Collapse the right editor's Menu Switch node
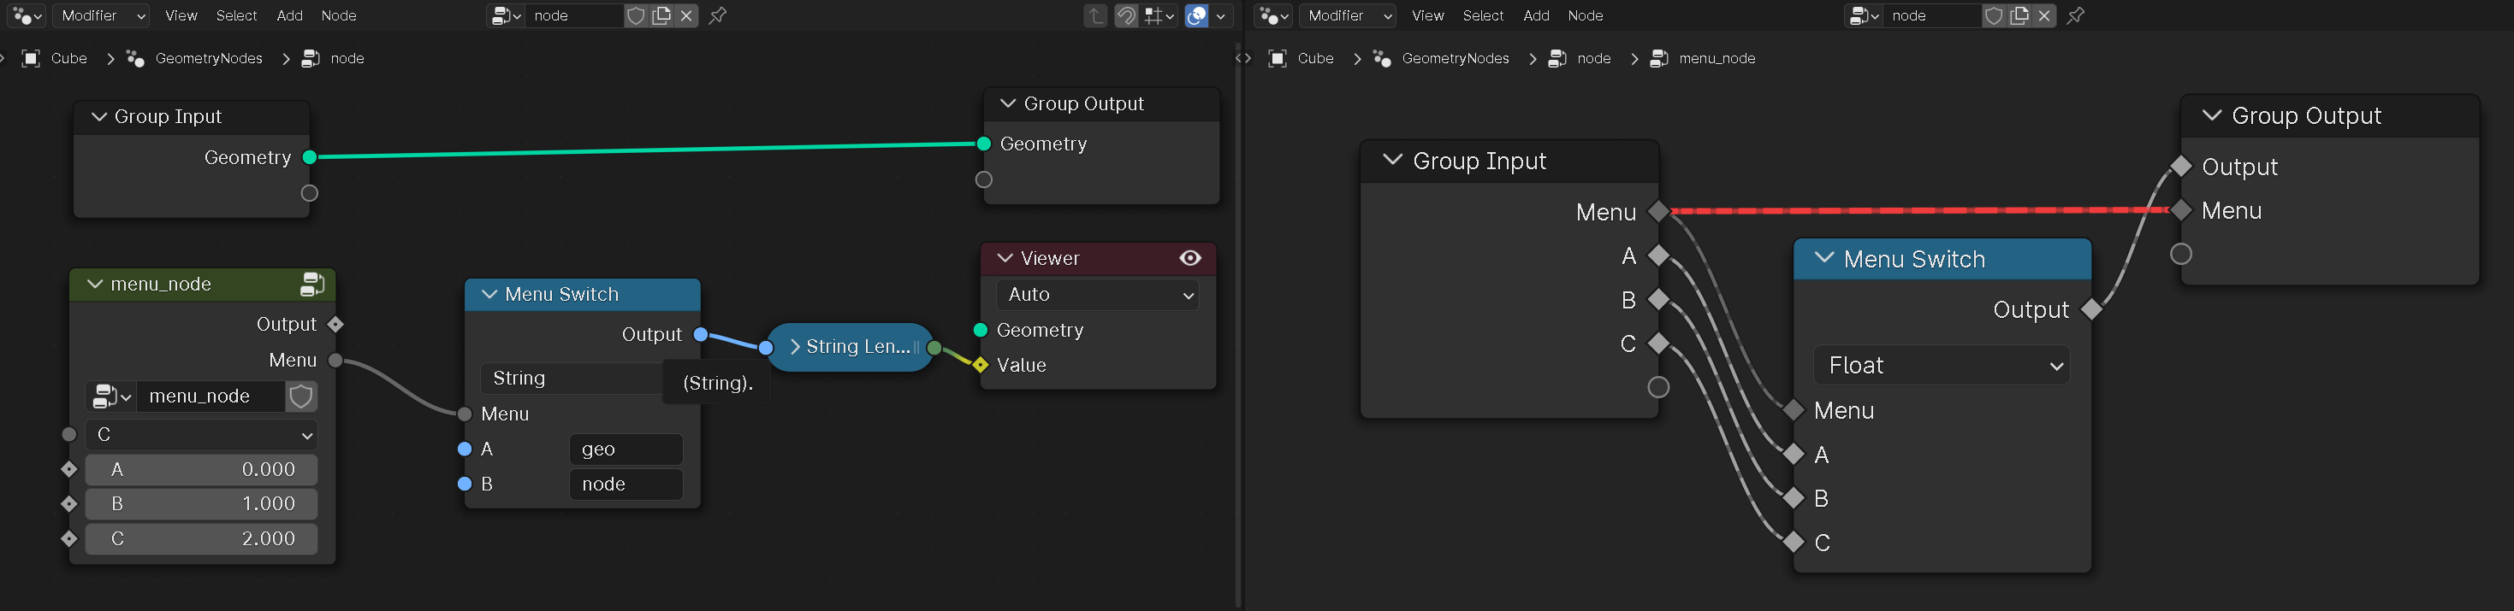2514x611 pixels. tap(1822, 259)
